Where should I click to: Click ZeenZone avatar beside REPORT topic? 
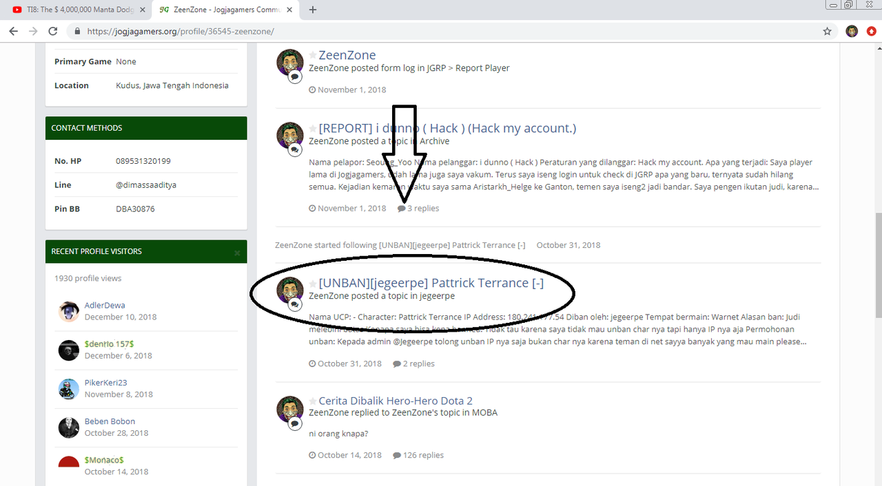coord(290,136)
